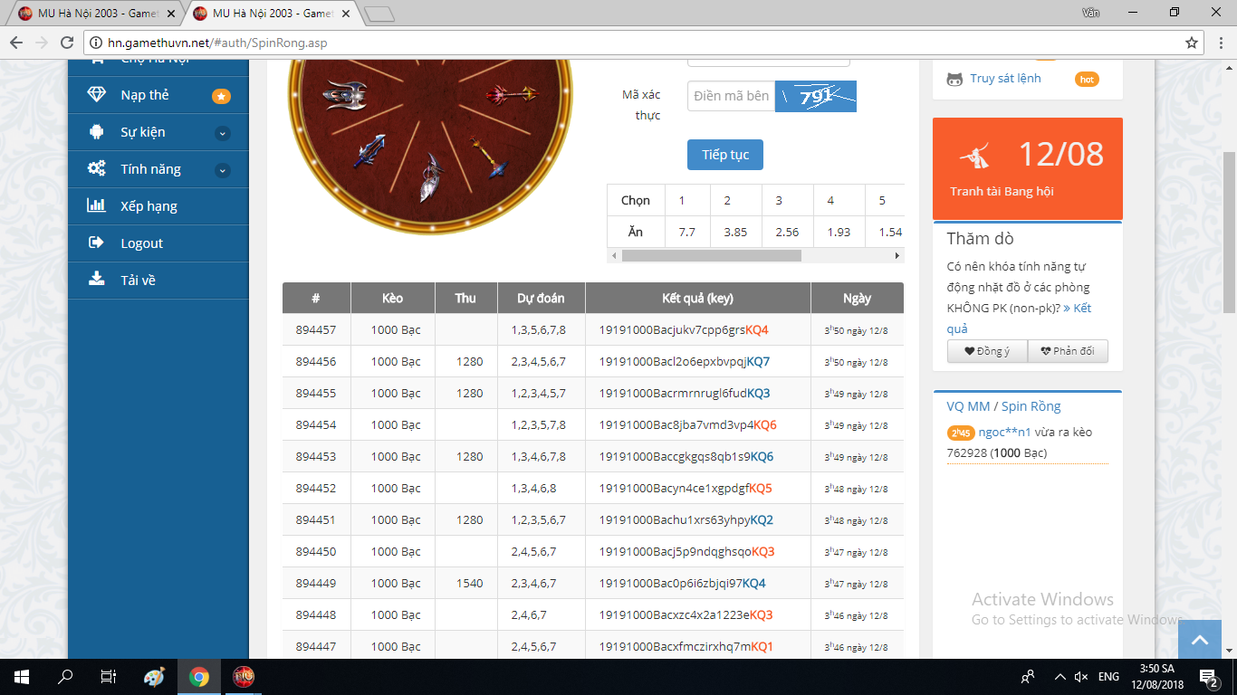Click the odds value 2.56
This screenshot has height=695, width=1237.
[x=787, y=232]
